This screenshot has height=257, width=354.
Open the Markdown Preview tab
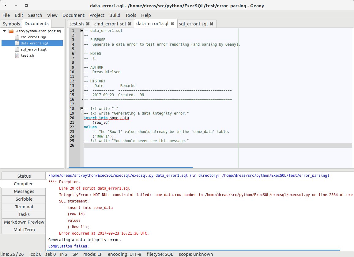(x=24, y=222)
